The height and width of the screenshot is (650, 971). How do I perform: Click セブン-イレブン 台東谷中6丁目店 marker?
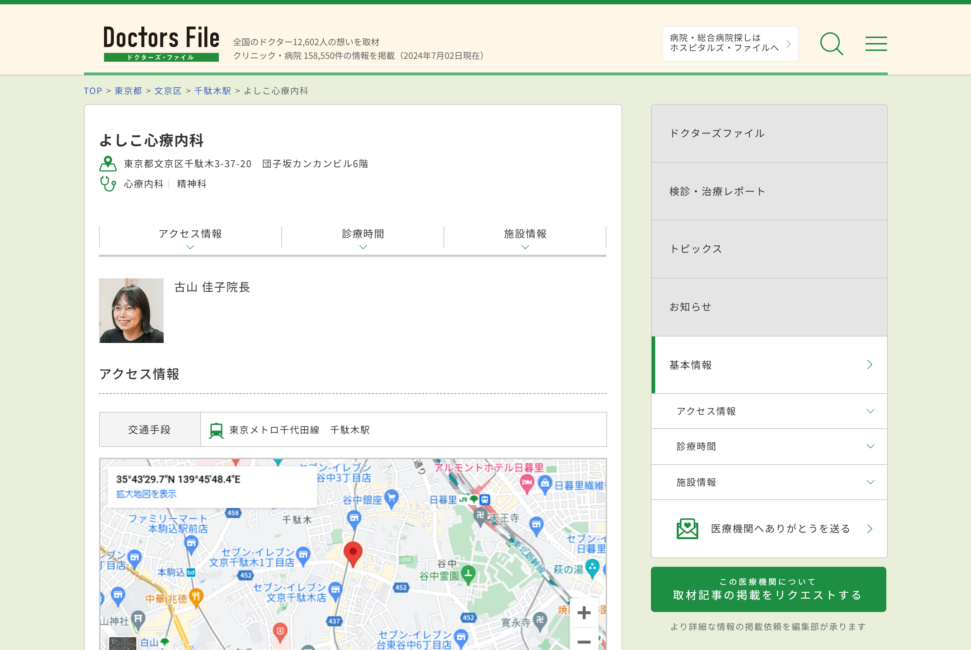(x=461, y=639)
